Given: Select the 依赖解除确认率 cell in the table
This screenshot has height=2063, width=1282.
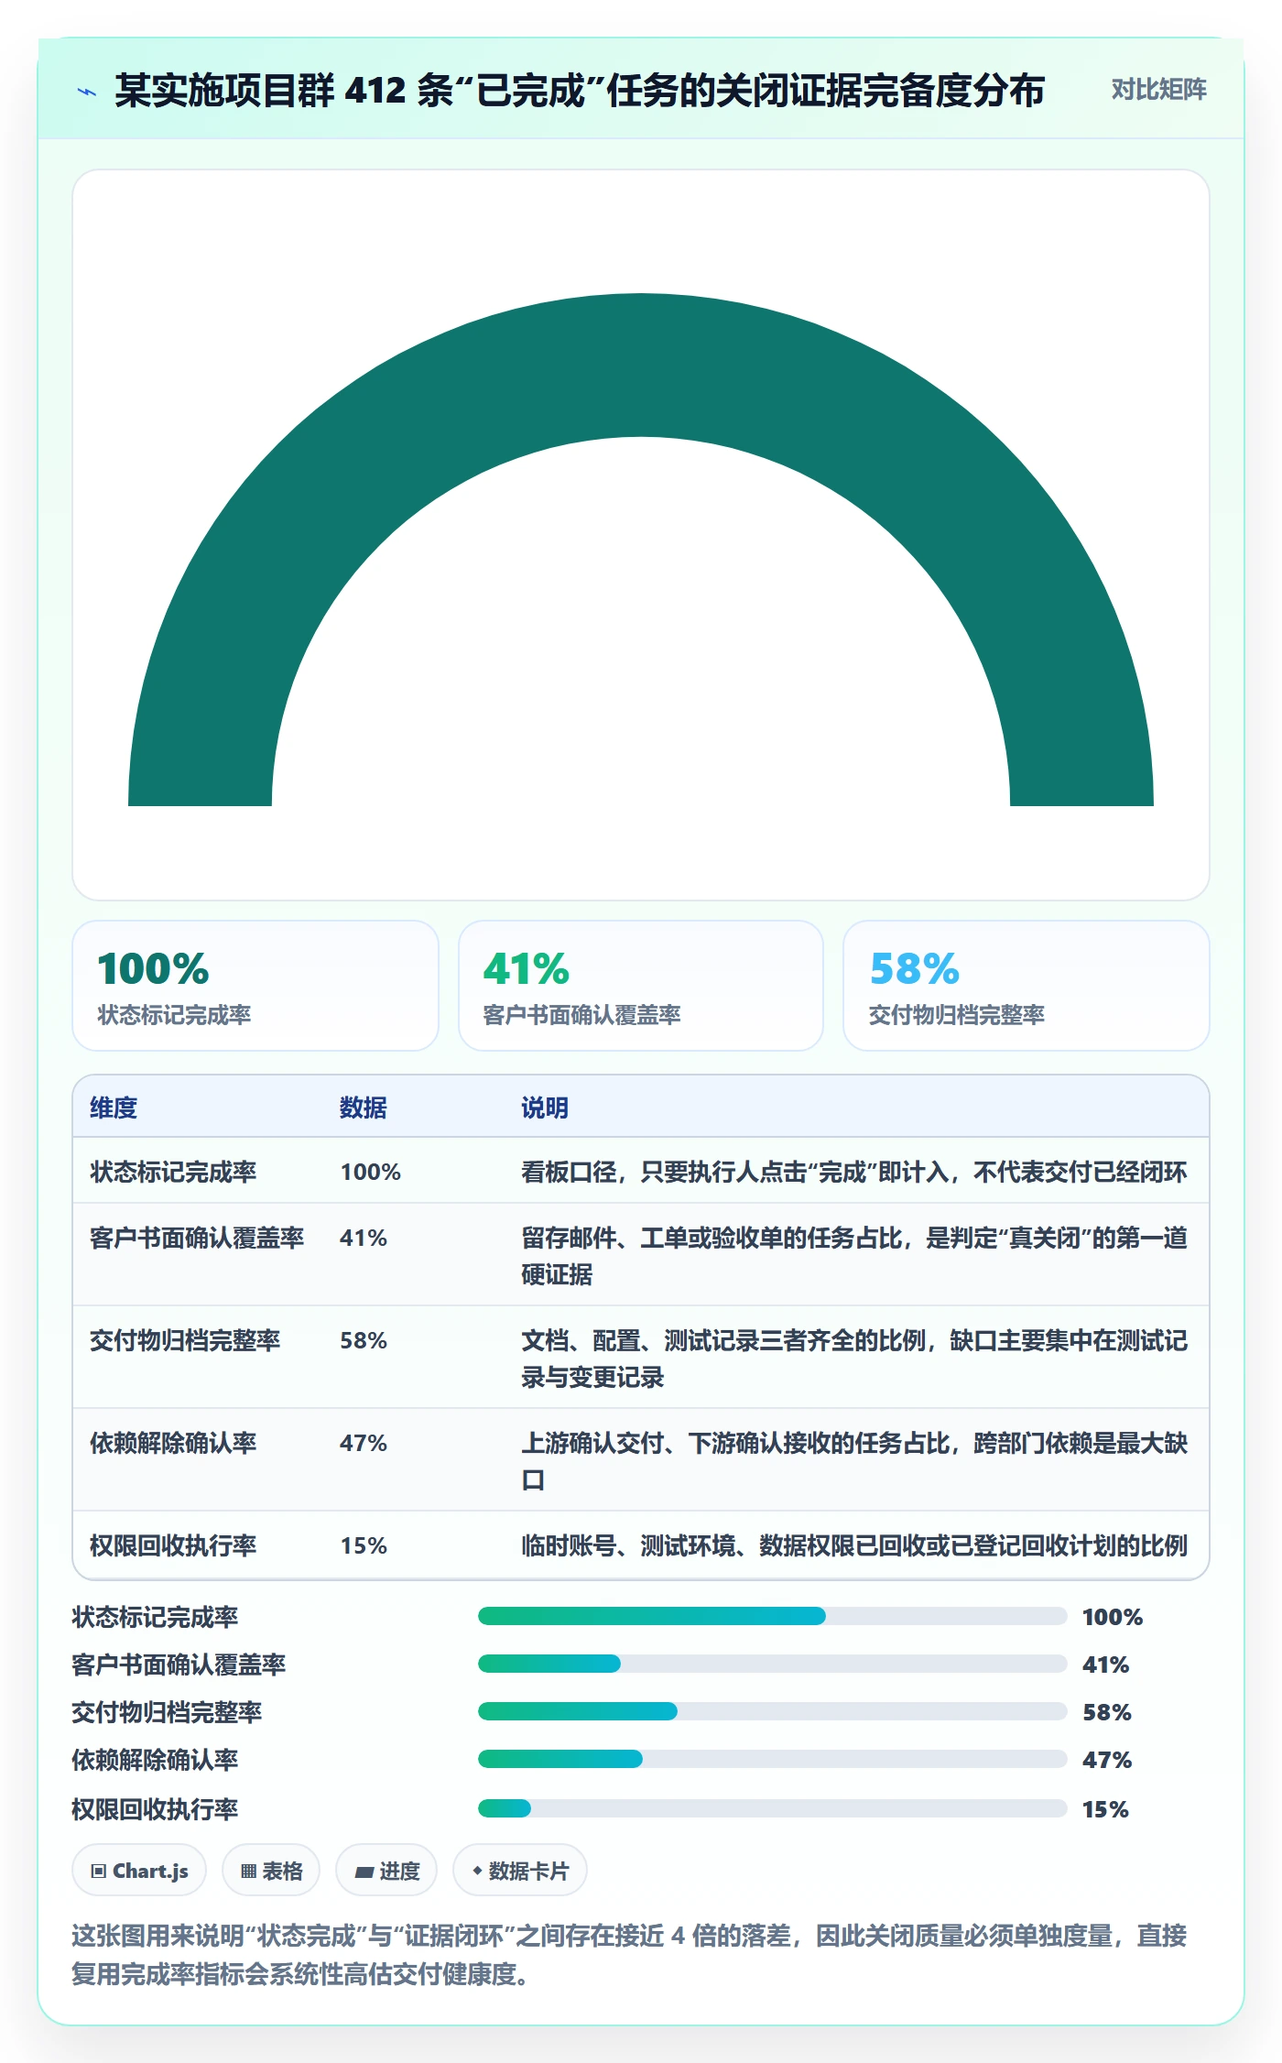Looking at the screenshot, I should click(173, 1443).
